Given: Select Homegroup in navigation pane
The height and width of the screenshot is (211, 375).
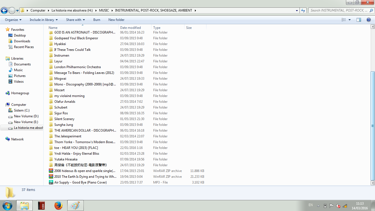Looking at the screenshot, I should click(20, 93).
